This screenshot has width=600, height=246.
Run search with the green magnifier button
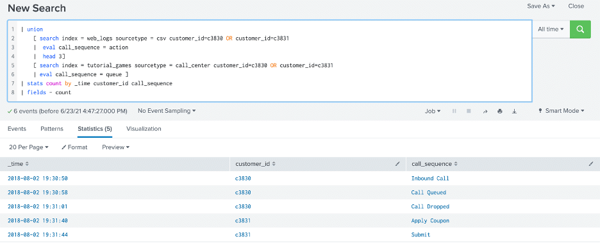point(580,29)
